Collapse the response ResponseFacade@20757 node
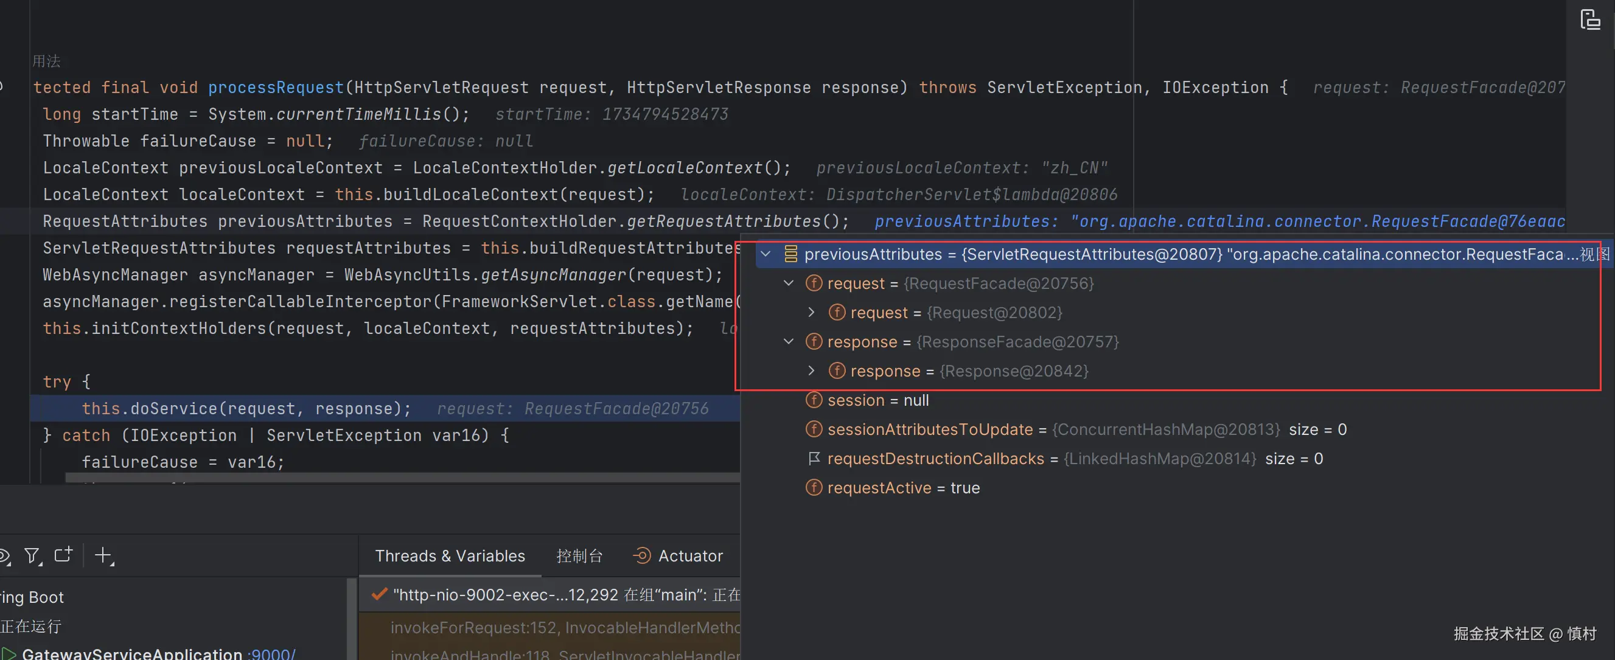1615x660 pixels. tap(789, 342)
